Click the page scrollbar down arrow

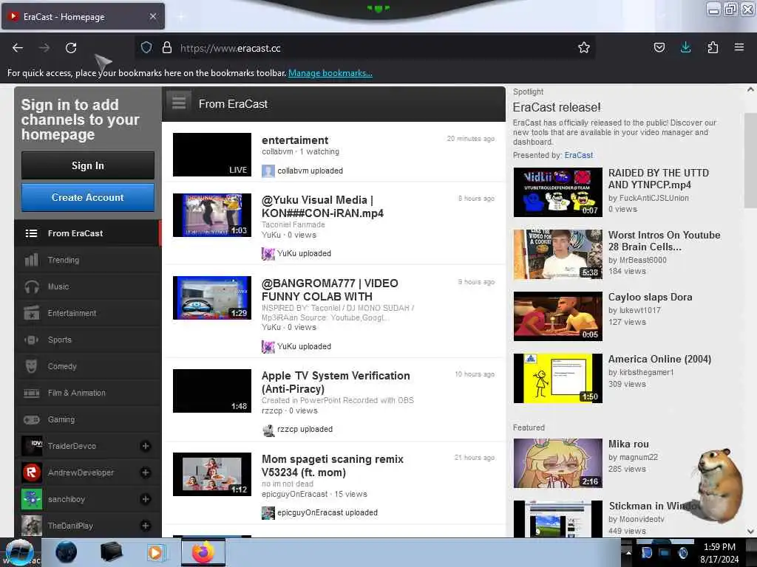tap(750, 532)
